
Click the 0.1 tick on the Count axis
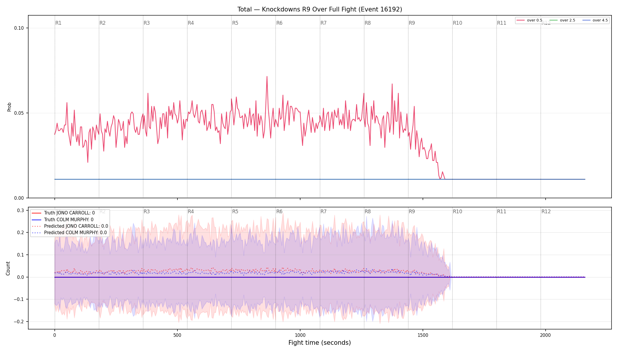[x=20, y=255]
